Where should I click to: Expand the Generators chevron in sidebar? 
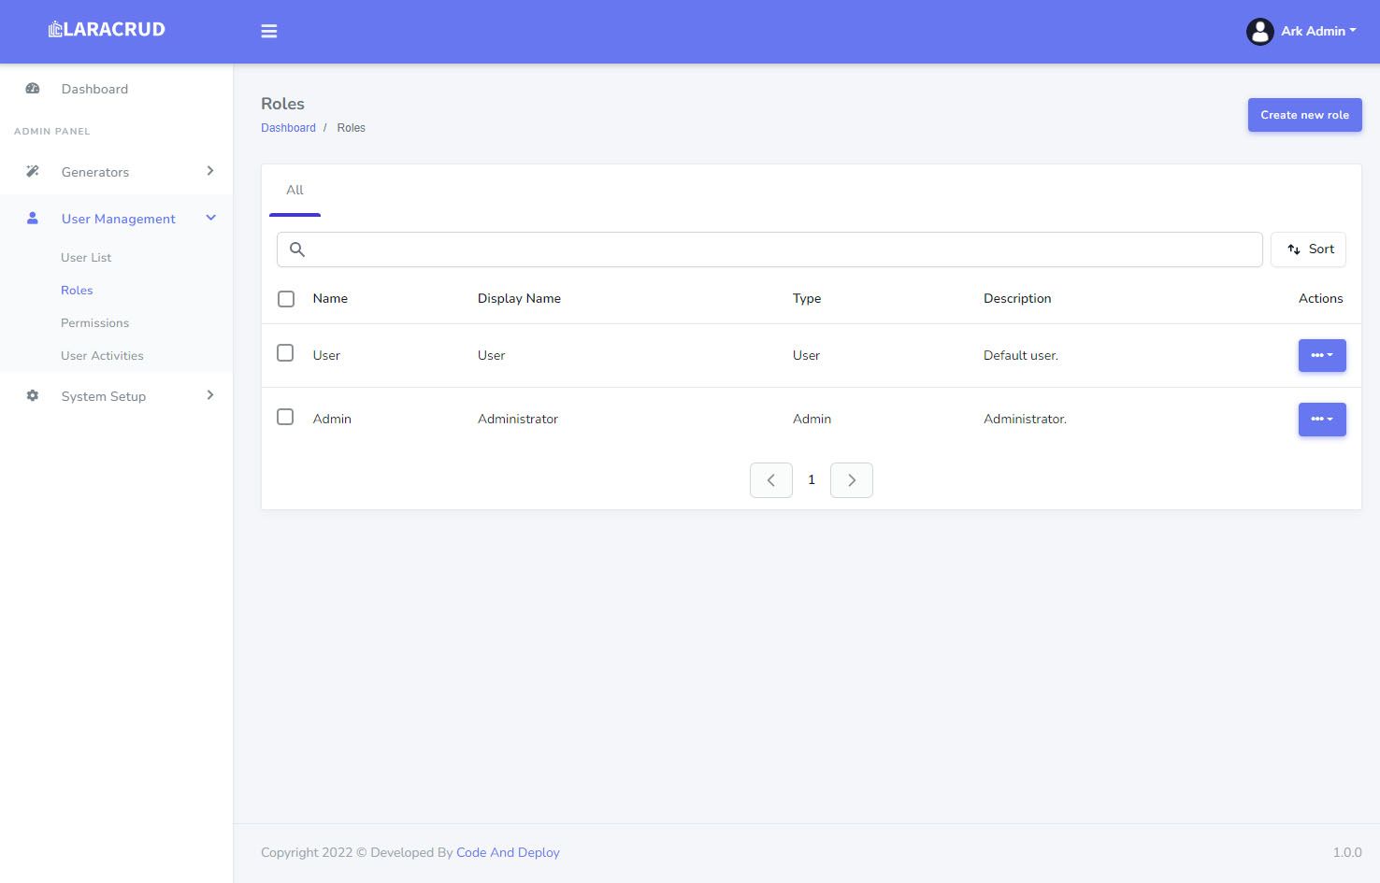coord(210,171)
